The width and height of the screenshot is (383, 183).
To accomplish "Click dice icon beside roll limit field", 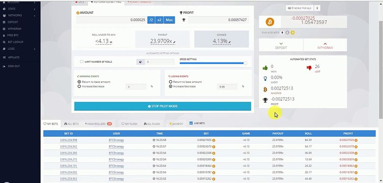I will pyautogui.click(x=141, y=62).
